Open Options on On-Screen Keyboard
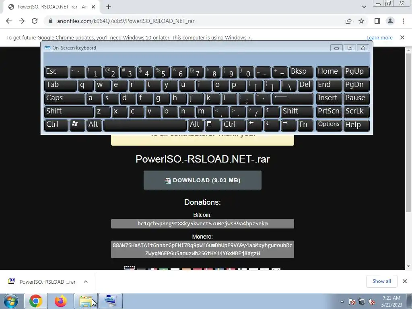Viewport: 412px width, 309px height. pos(329,125)
